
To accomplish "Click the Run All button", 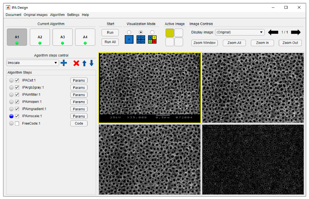I will [x=110, y=42].
